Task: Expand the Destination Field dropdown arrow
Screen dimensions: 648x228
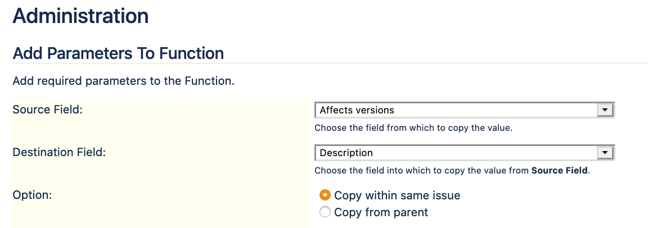Action: 605,153
